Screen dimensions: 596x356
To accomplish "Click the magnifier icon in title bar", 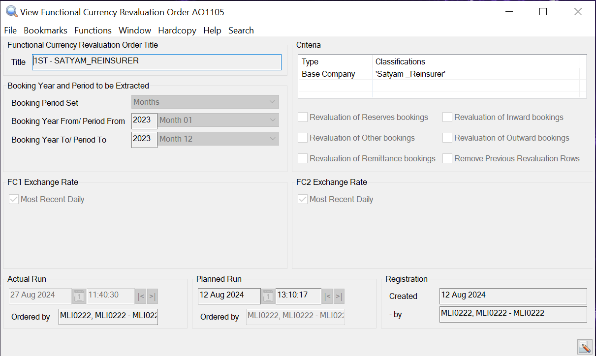I will 11,11.
